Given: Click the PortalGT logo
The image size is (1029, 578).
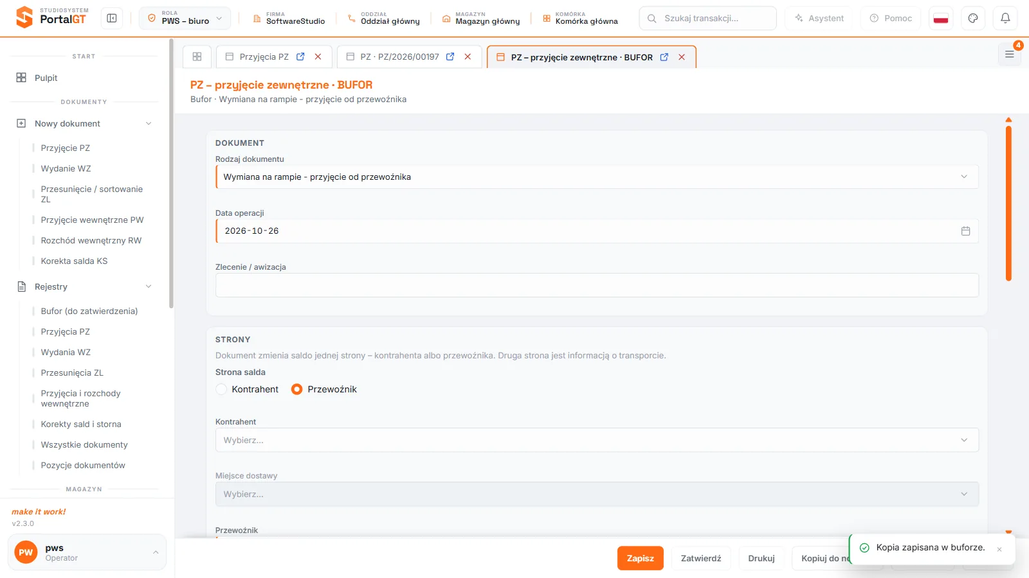Looking at the screenshot, I should 51,17.
